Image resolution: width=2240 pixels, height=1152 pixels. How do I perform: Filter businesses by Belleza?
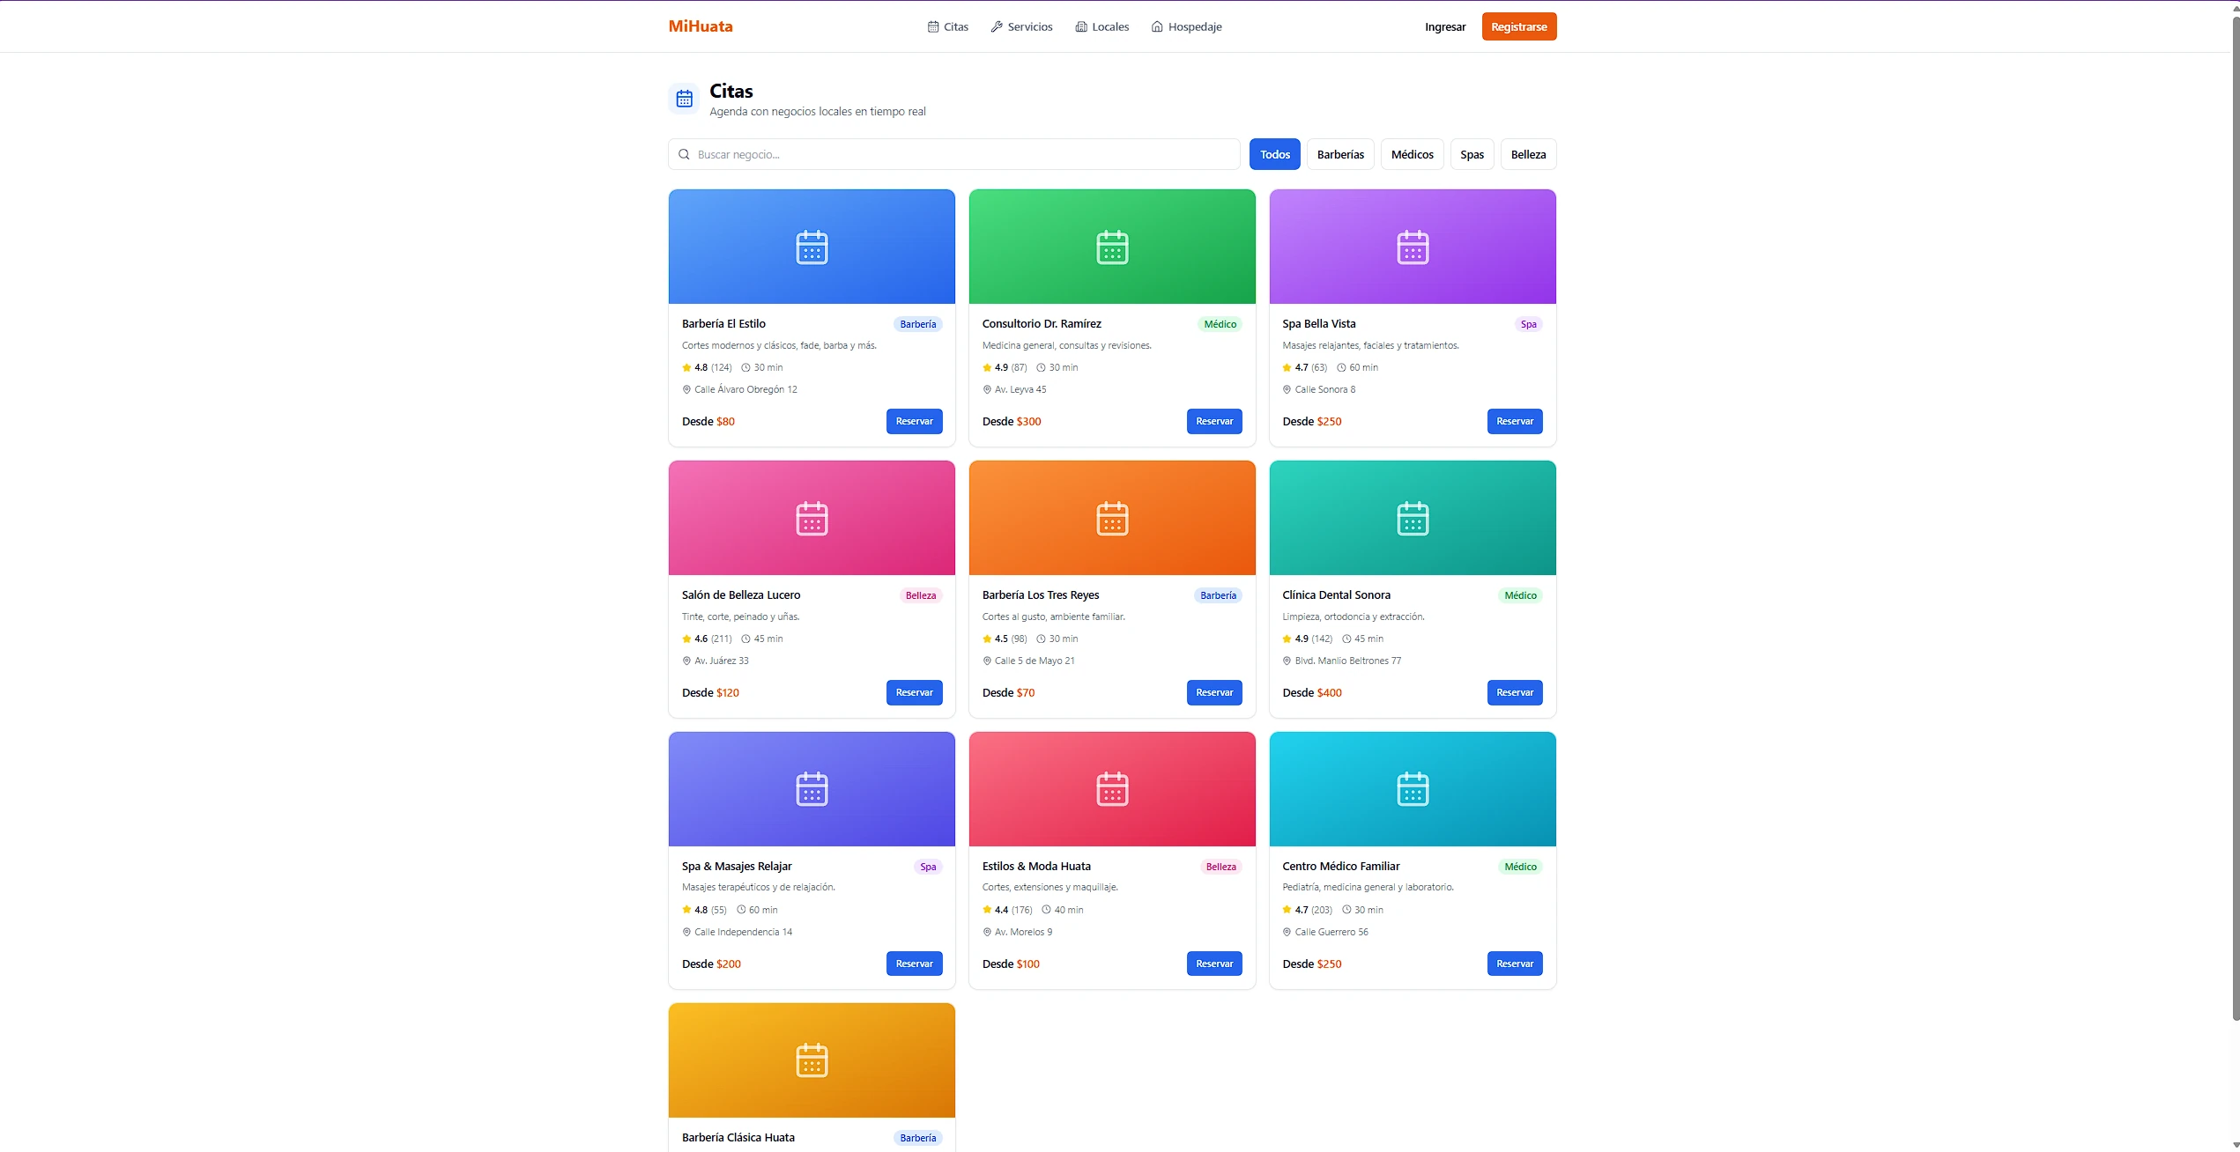point(1528,155)
